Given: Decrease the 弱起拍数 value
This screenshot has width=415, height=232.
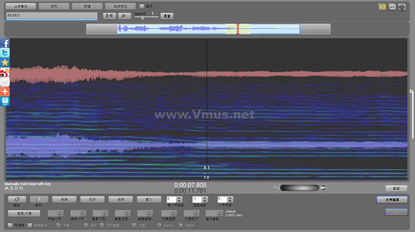Looking at the screenshot, I should pyautogui.click(x=205, y=201).
